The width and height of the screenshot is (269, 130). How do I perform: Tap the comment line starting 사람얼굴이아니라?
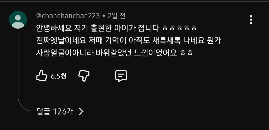coord(115,53)
